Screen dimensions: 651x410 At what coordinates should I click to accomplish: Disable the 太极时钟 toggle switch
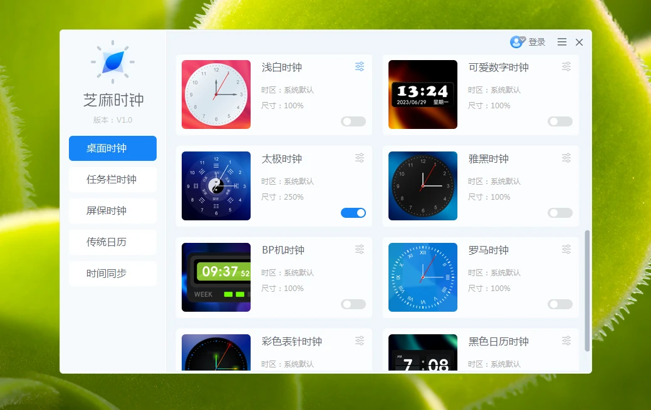(353, 213)
